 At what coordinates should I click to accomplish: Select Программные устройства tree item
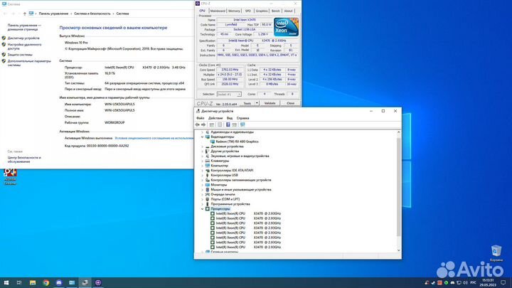click(x=230, y=204)
